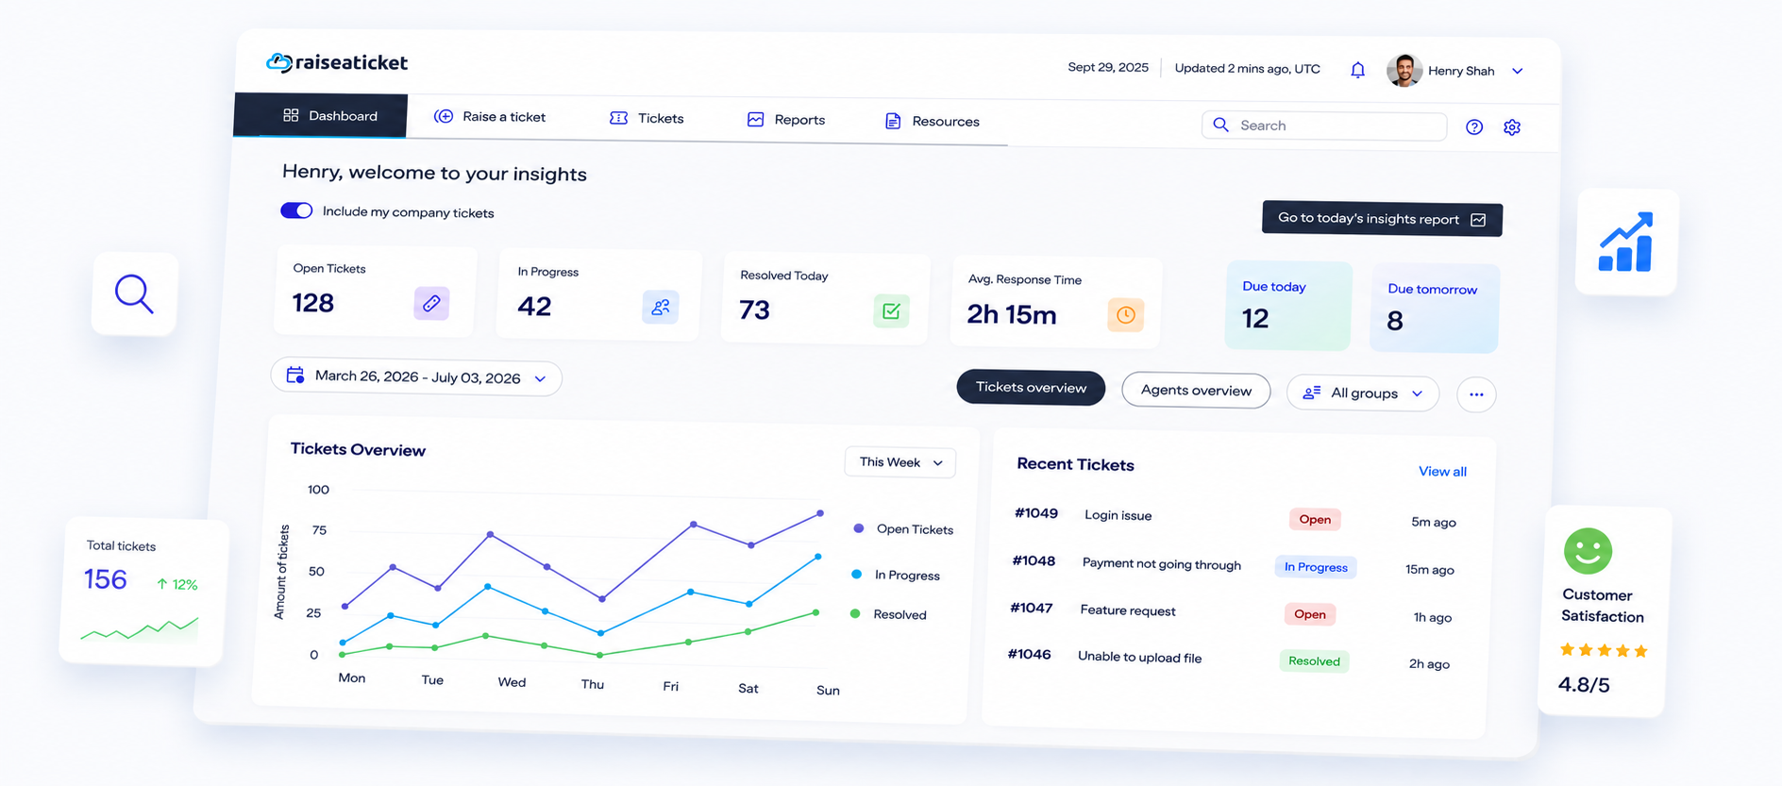Click the In Progress people icon

point(661,307)
